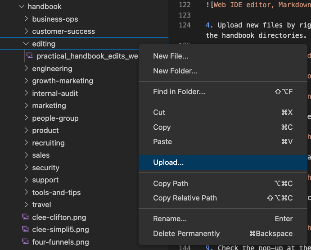
Task: Select Copy Relative Path menu entry
Action: (x=223, y=198)
